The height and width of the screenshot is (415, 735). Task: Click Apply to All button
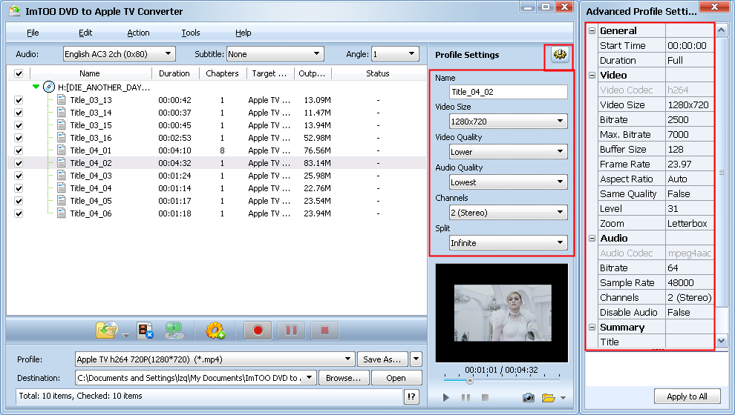click(x=687, y=396)
